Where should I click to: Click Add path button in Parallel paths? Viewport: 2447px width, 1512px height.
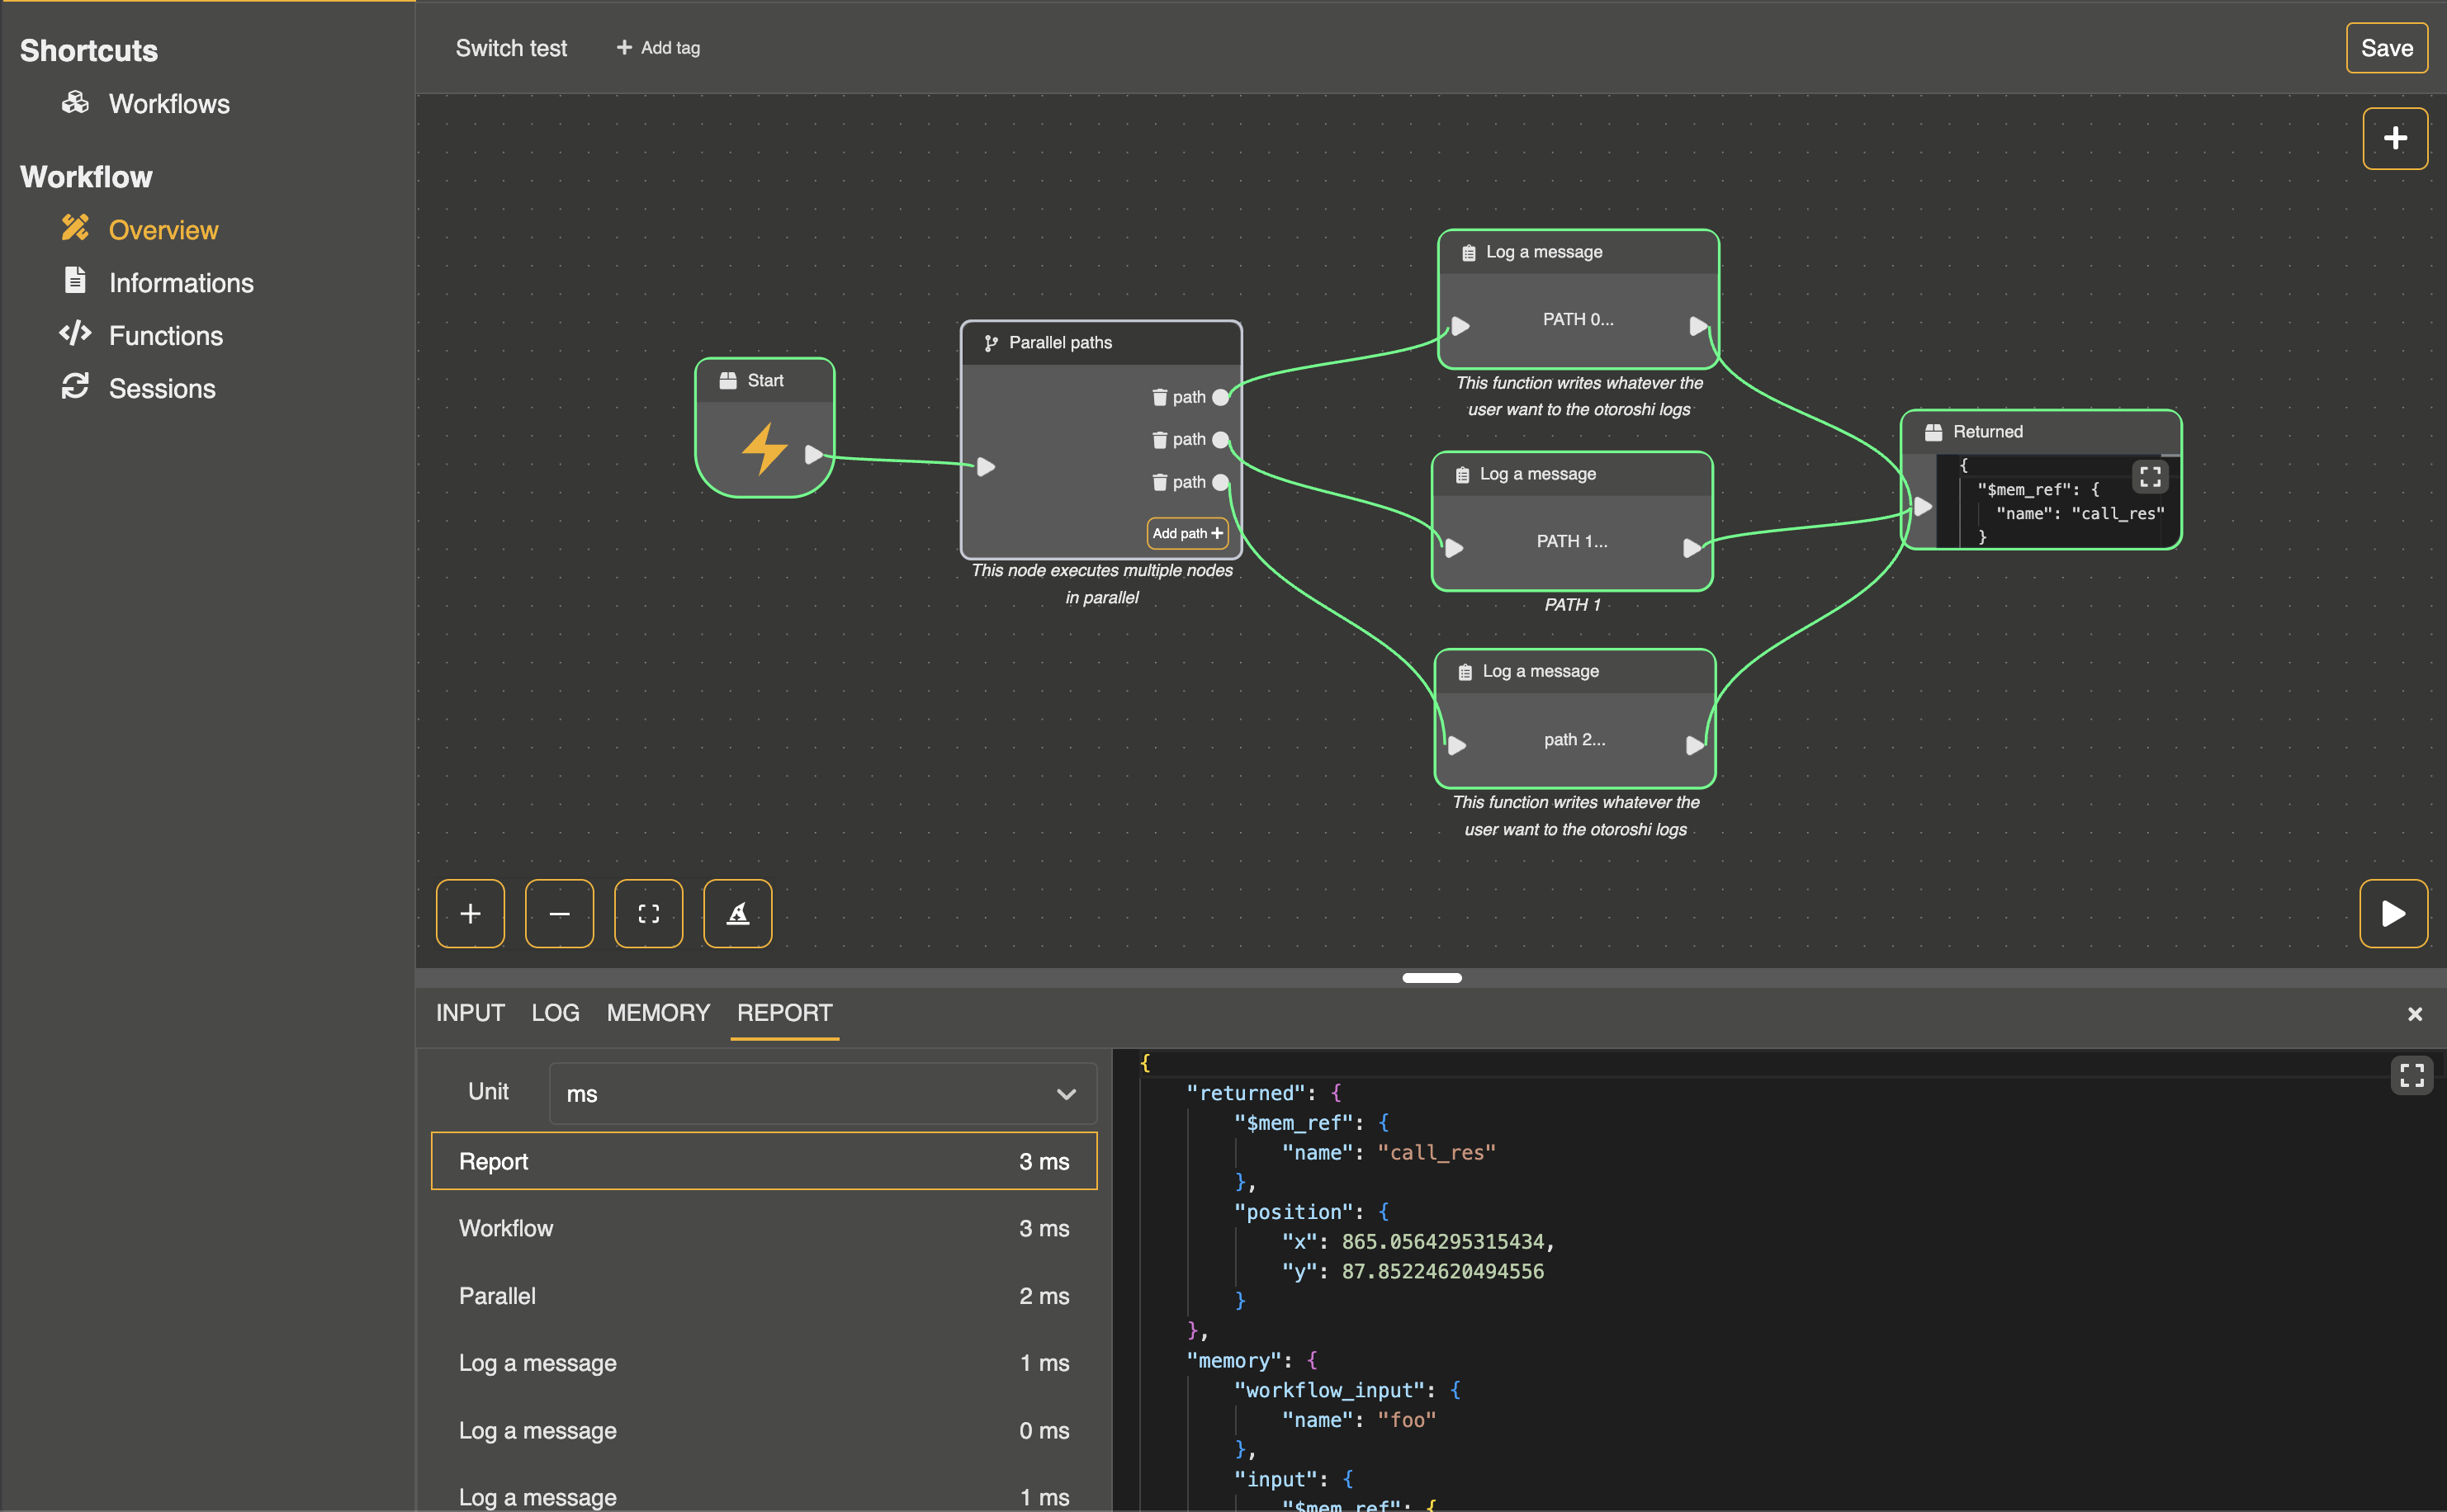(1186, 533)
